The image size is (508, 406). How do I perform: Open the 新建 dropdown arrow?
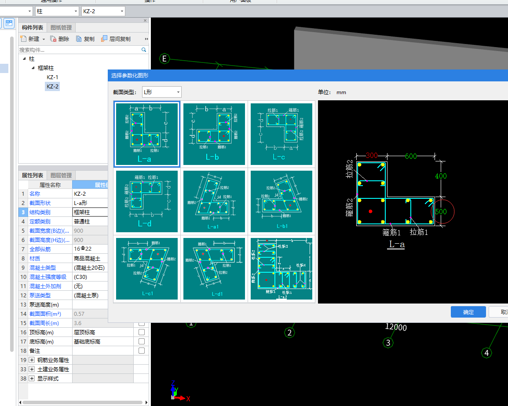44,39
